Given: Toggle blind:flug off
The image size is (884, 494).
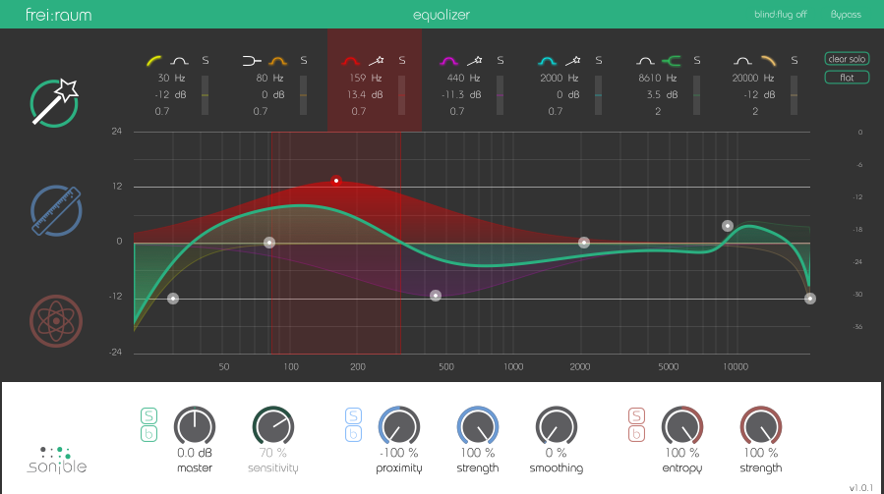Looking at the screenshot, I should 781,15.
